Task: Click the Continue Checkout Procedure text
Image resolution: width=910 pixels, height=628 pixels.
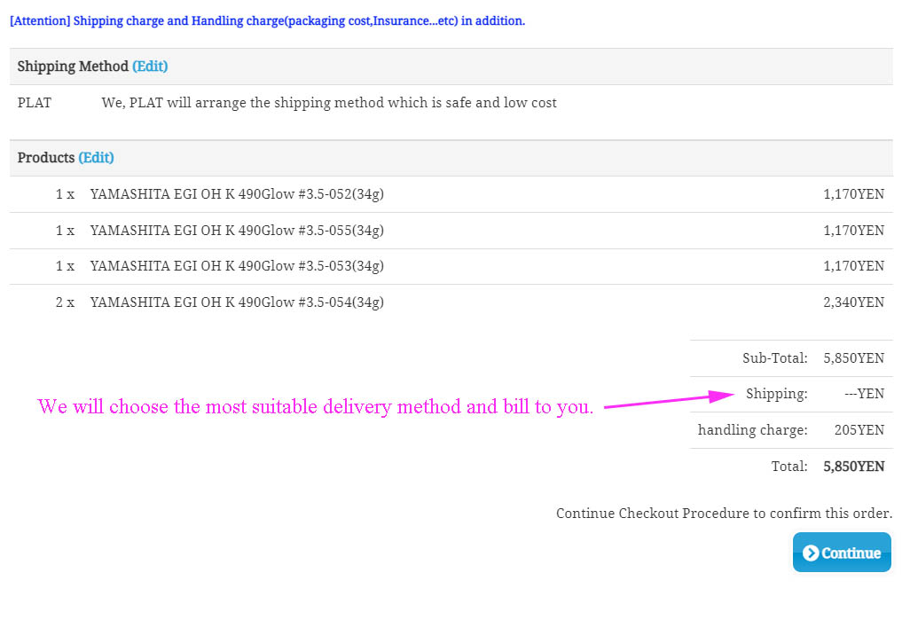Action: coord(724,514)
